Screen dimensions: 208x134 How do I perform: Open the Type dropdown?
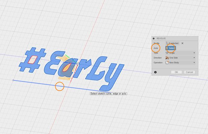click(x=180, y=53)
